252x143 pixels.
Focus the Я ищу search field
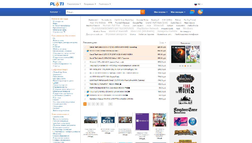(x=103, y=12)
